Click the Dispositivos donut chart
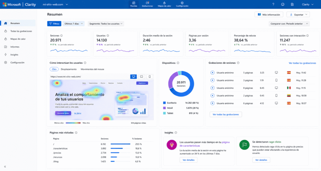Viewport: 321px width, 171px height. pyautogui.click(x=181, y=84)
